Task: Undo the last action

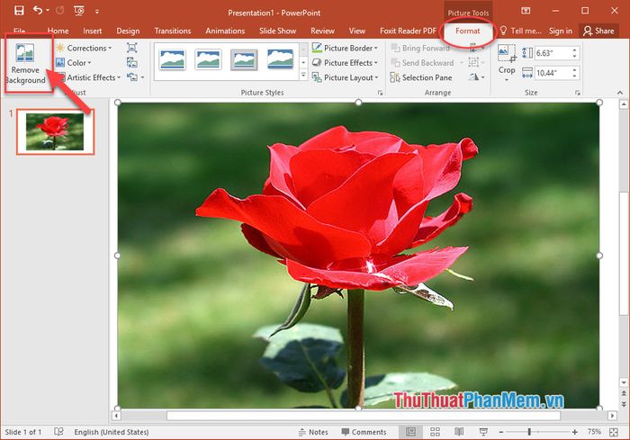Action: 38,11
